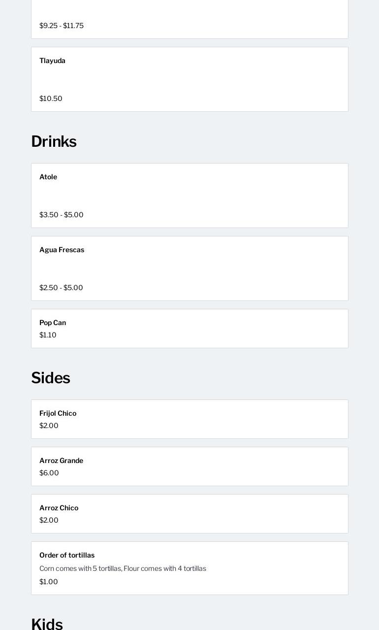Click the $6.00 Arroz Grande price
This screenshot has height=630, width=379.
point(49,473)
